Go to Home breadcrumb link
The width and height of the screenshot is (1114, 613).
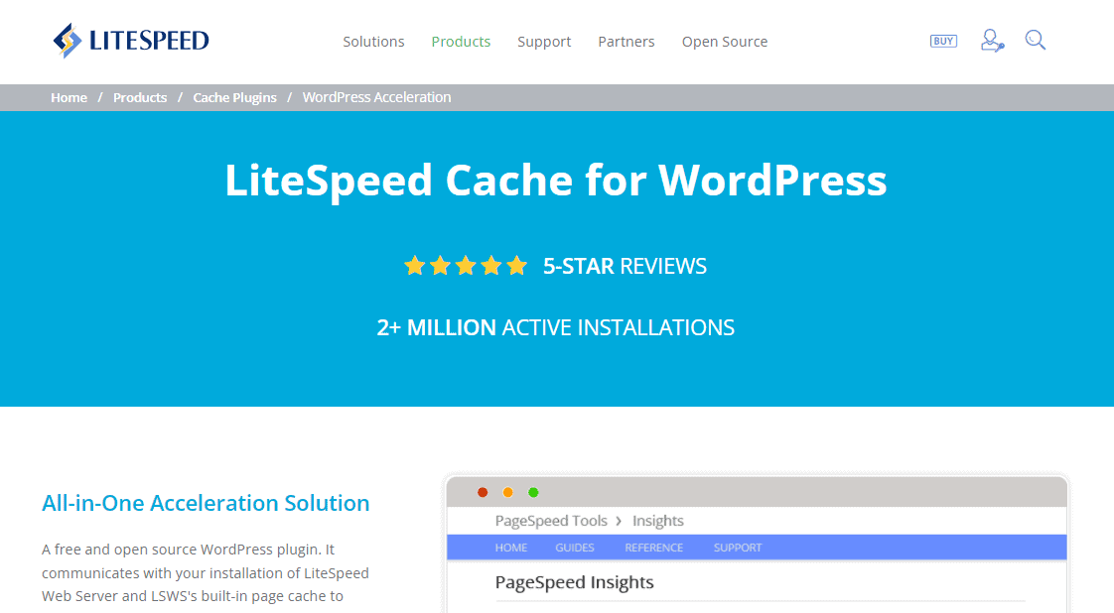(x=70, y=97)
